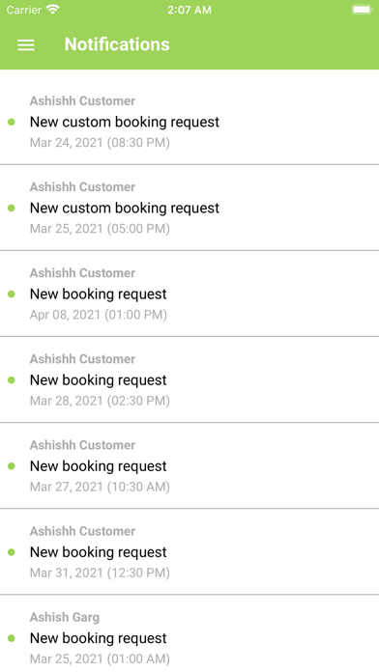This screenshot has width=379, height=672.
Task: Open booking request dated Mar 27, 10:30 AM
Action: (x=189, y=465)
